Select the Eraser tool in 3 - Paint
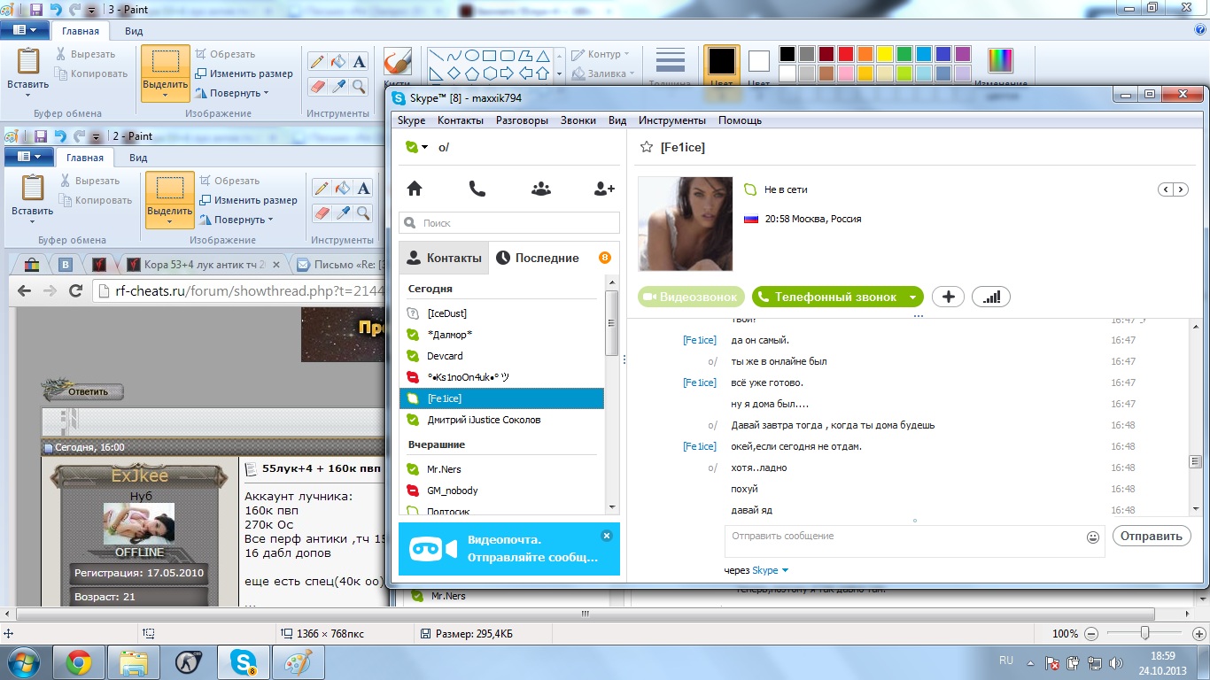 317,86
